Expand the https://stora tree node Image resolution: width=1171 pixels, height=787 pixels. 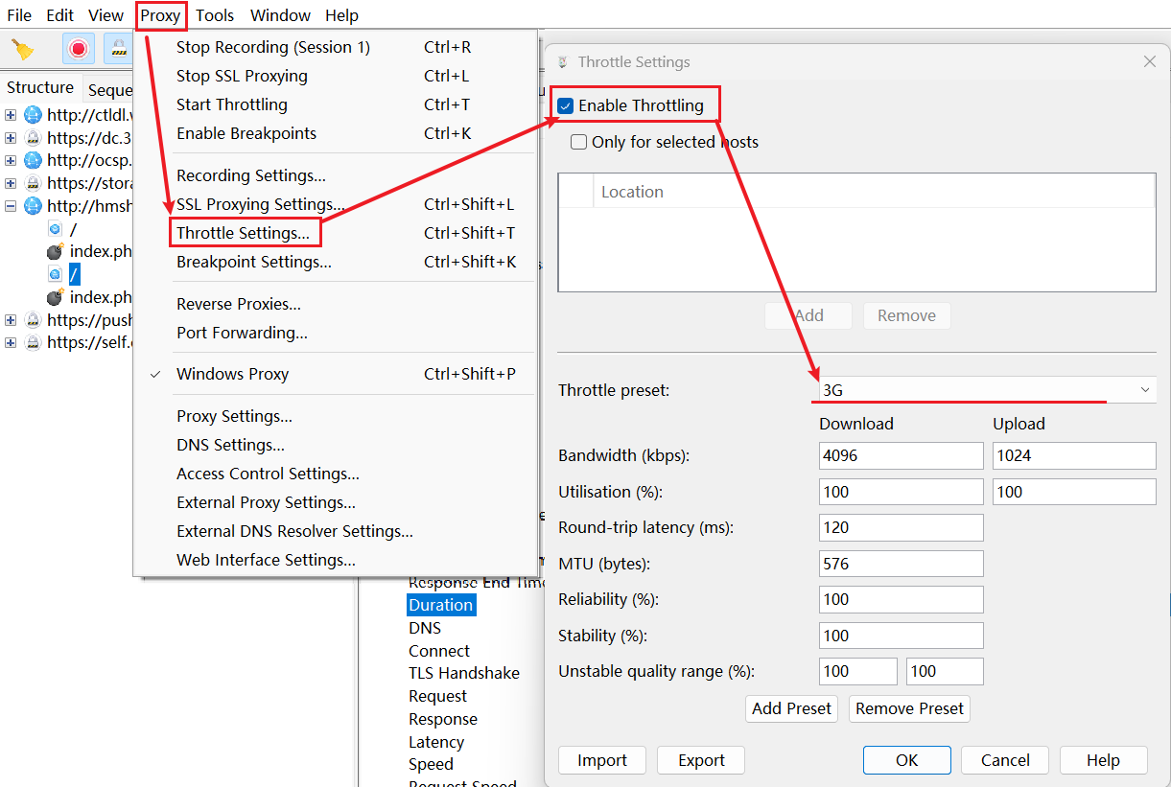[x=11, y=183]
